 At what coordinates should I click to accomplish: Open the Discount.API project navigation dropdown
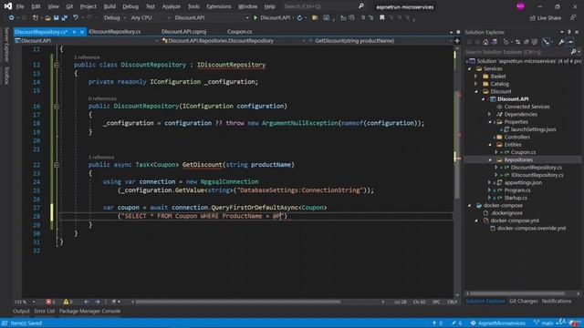click(x=86, y=40)
